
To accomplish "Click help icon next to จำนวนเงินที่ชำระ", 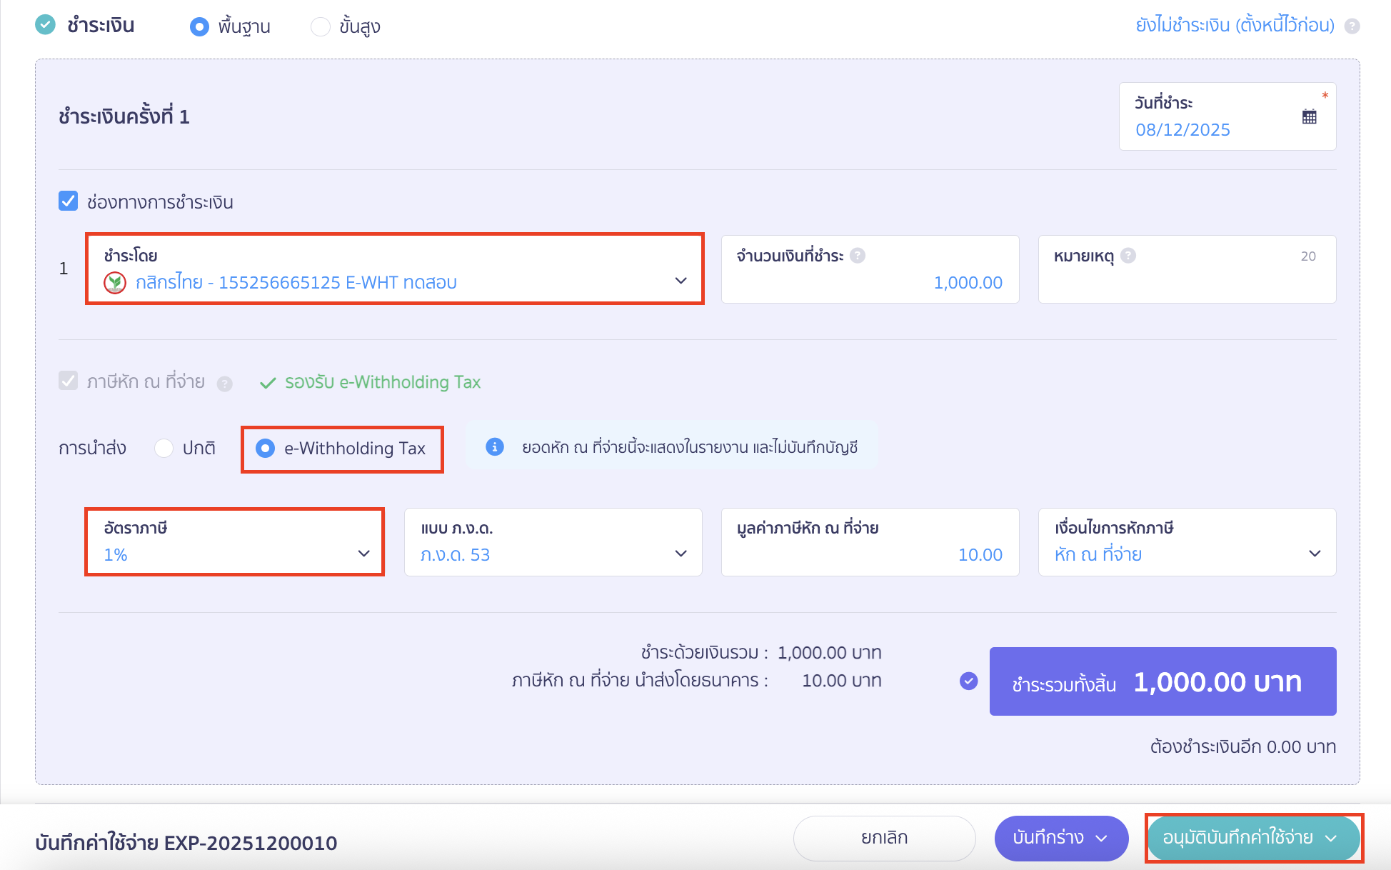I will [x=858, y=256].
